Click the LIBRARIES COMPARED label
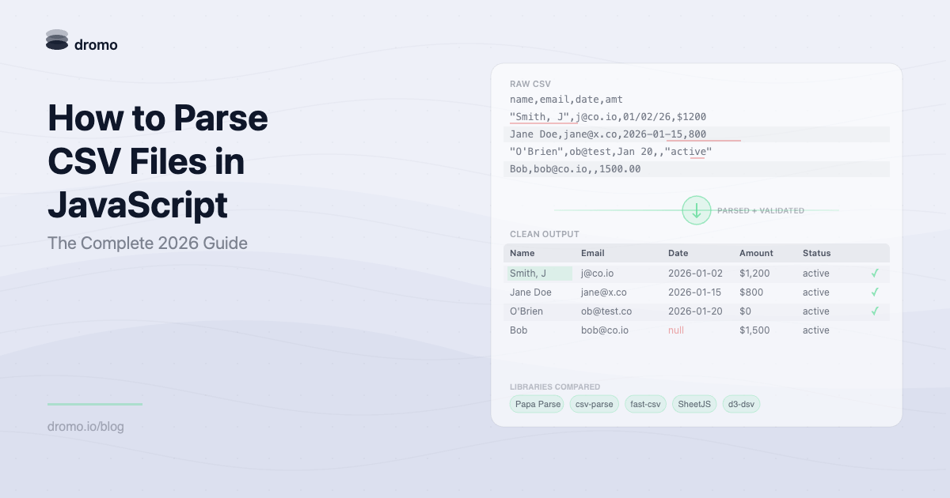 [x=555, y=387]
